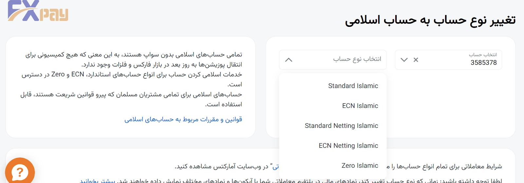Viewport: 524px width, 183px height.
Task: Select ECN Netting Islamic account type
Action: 348,146
